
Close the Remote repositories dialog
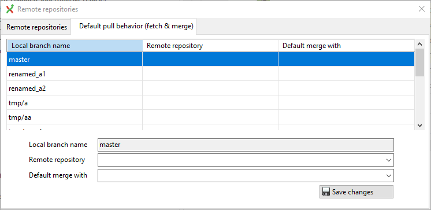click(421, 9)
